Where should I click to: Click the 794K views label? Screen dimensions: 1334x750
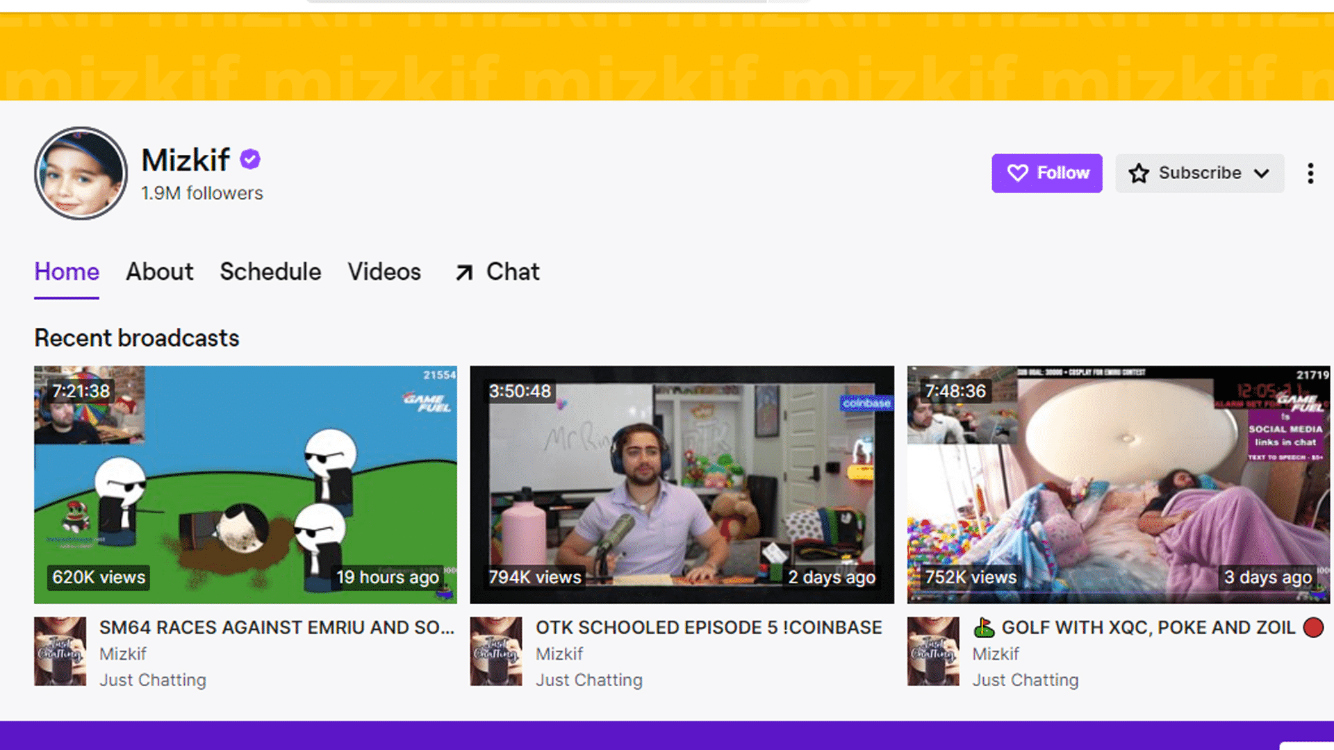coord(535,577)
